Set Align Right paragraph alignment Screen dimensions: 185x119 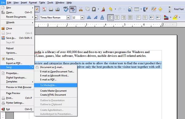click(x=124, y=18)
